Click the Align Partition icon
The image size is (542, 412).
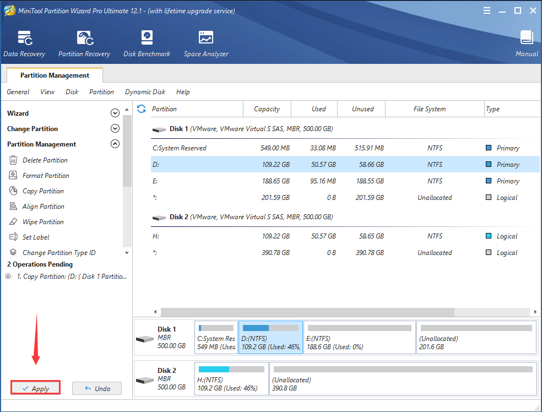click(13, 207)
